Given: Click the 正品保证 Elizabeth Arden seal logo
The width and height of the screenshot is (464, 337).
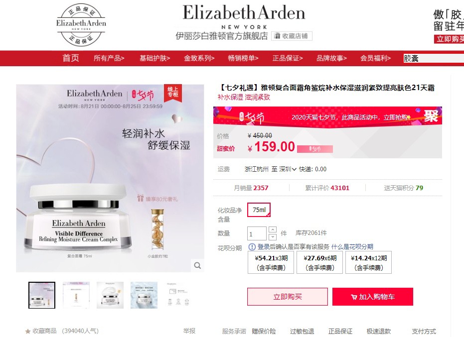Looking at the screenshot, I should click(x=81, y=24).
